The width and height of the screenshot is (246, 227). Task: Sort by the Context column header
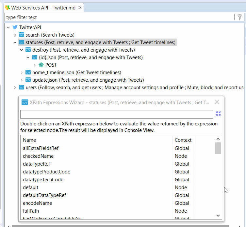183,140
